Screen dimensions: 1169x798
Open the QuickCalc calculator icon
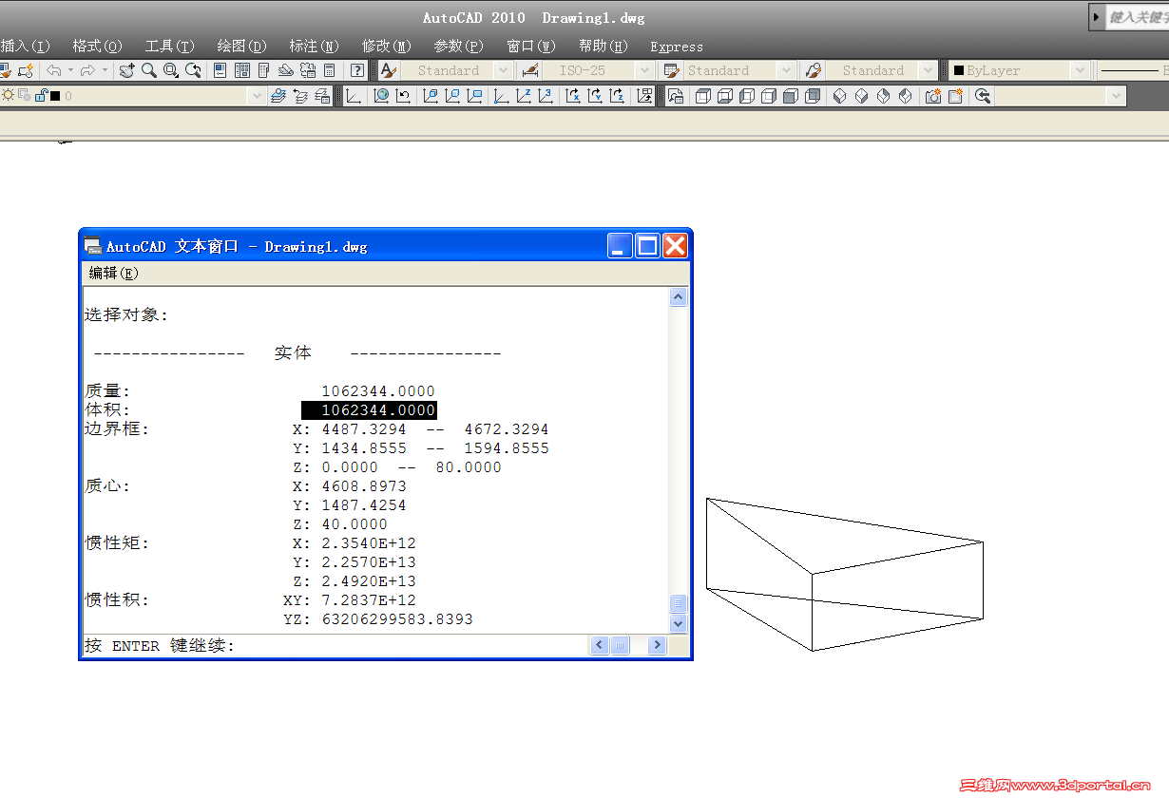click(x=329, y=70)
